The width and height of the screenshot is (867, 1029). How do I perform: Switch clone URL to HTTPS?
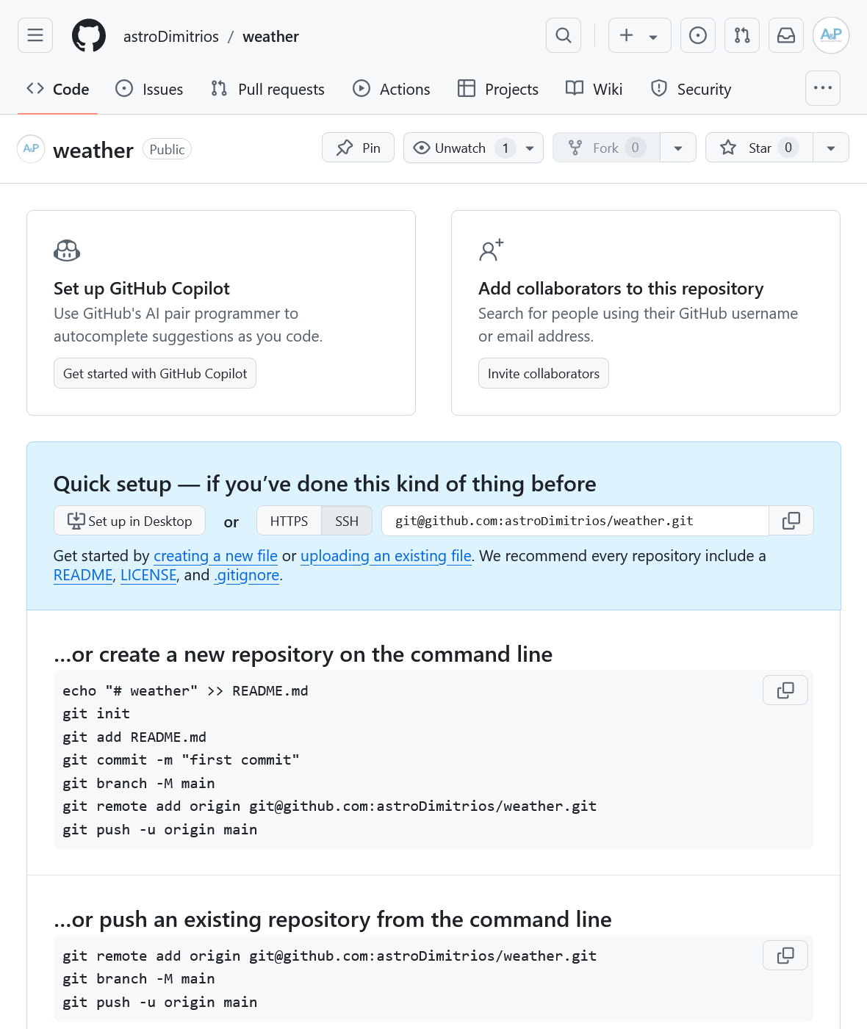click(x=289, y=521)
